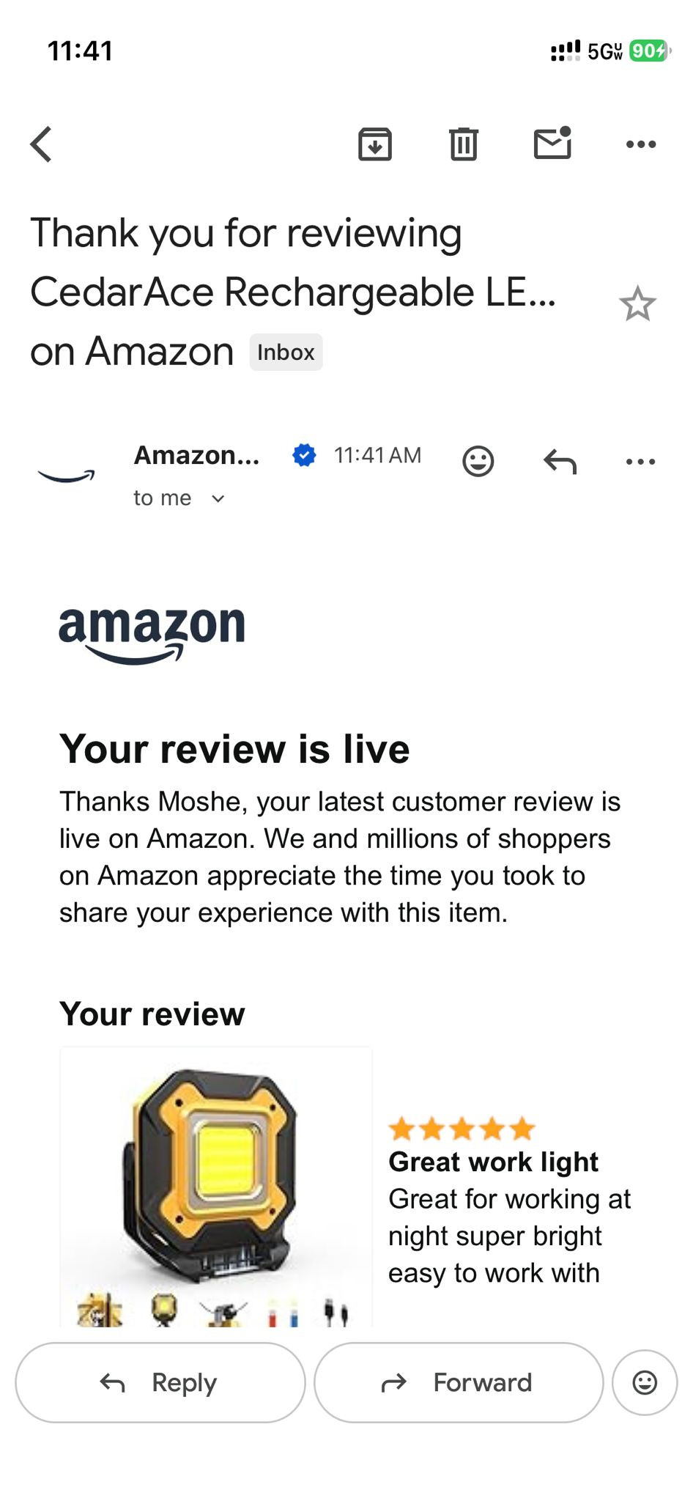Delete email with the trash icon
The width and height of the screenshot is (693, 1501).
coord(464,144)
